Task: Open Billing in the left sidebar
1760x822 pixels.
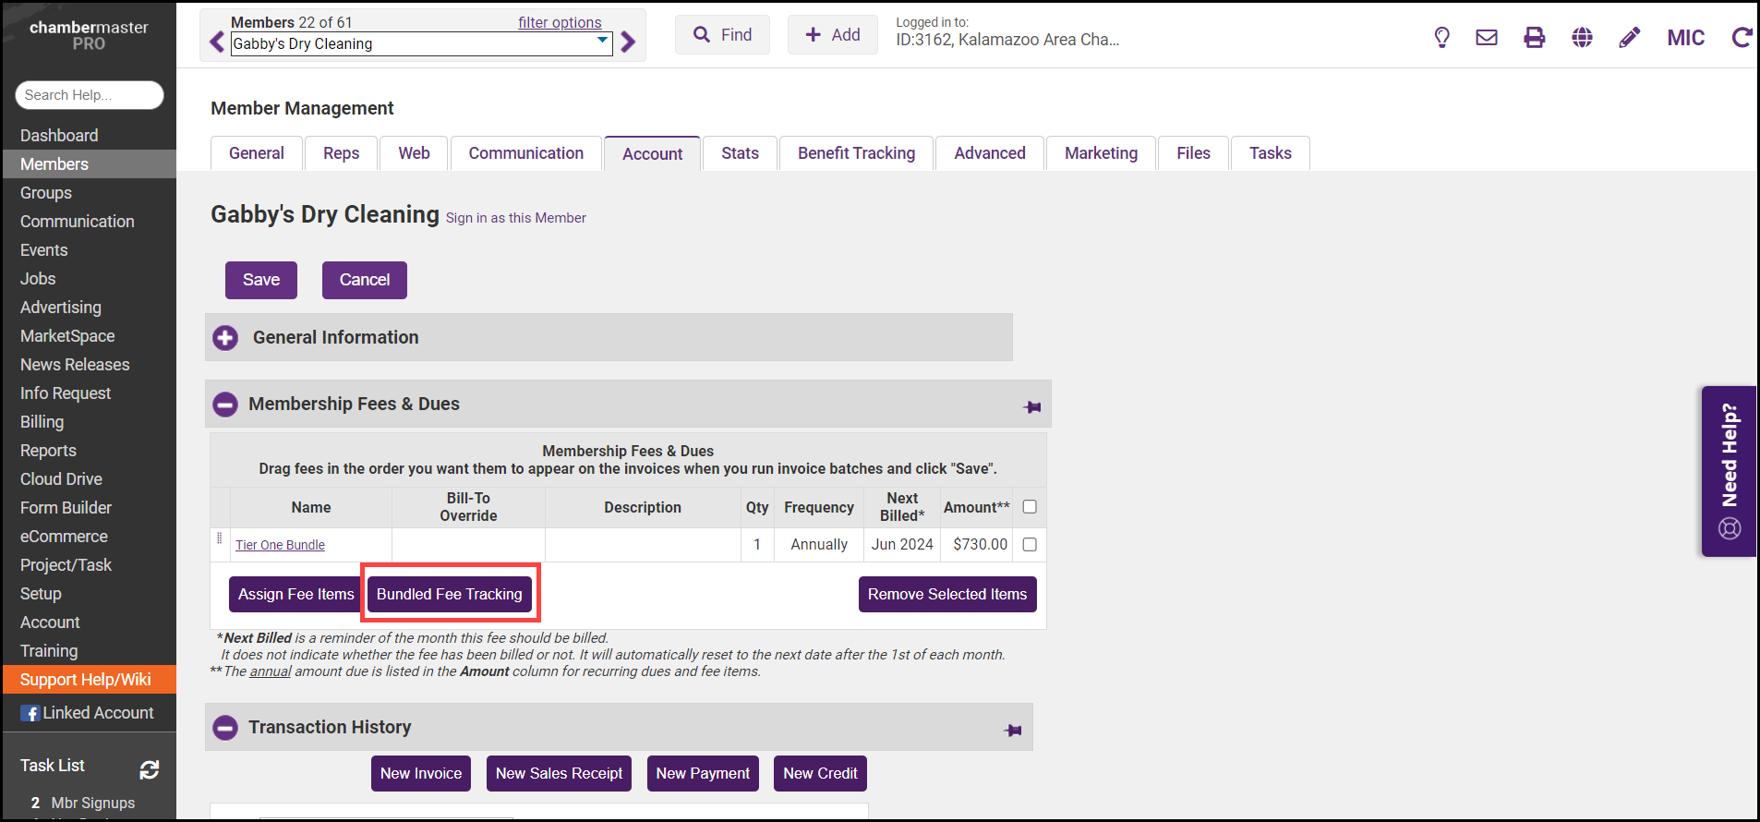Action: [42, 422]
